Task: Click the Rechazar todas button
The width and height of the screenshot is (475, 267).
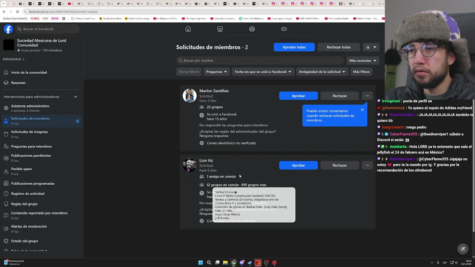Action: click(x=338, y=47)
